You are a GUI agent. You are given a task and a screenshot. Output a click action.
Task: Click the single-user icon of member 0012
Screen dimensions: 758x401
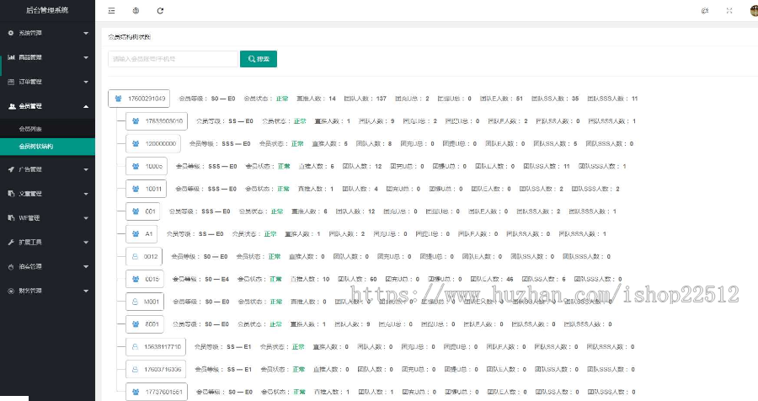135,256
